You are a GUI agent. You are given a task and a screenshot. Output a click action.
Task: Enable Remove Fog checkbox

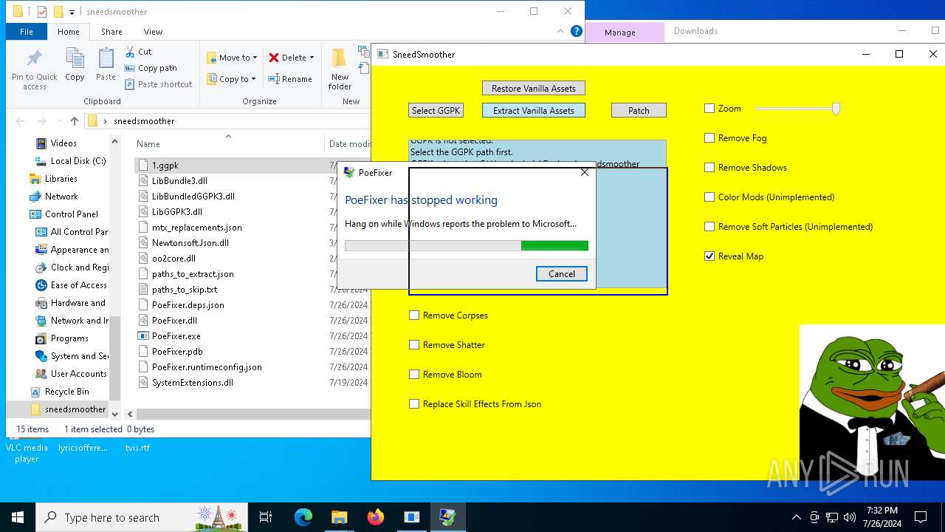coord(709,138)
